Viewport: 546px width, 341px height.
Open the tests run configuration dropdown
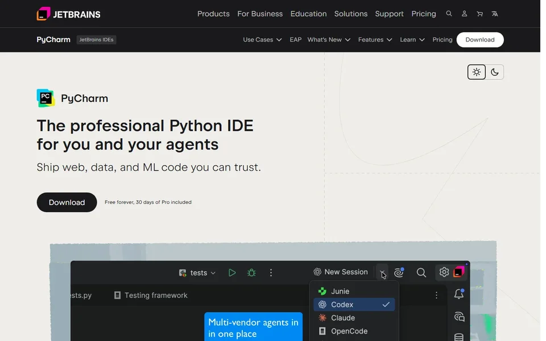click(197, 273)
